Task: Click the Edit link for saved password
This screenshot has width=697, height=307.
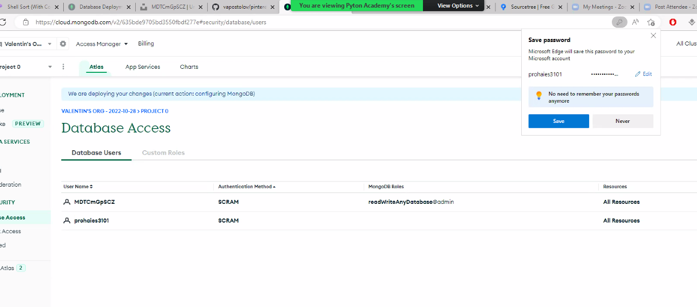Action: (643, 74)
